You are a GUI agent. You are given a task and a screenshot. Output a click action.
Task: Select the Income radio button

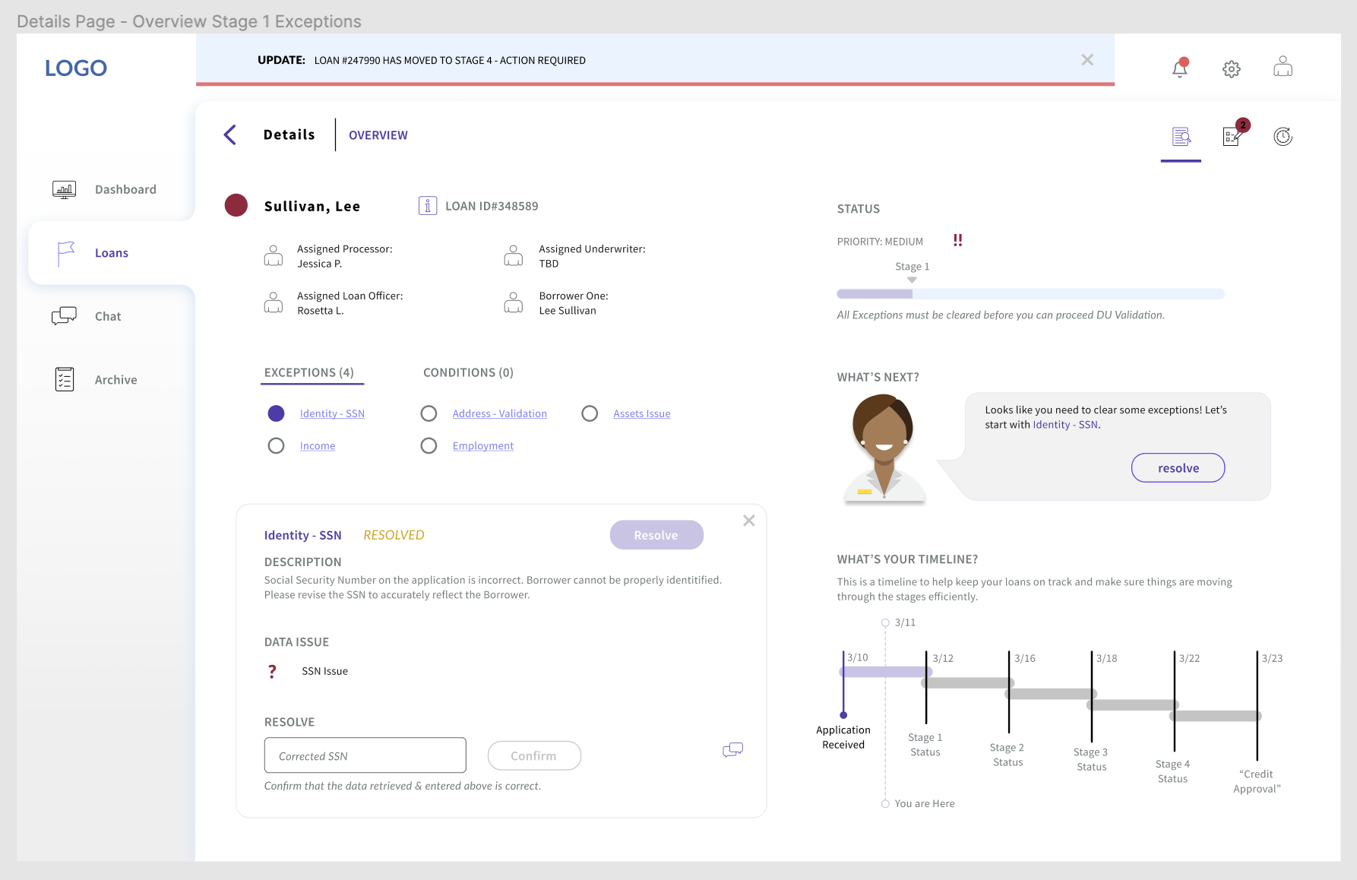point(277,446)
